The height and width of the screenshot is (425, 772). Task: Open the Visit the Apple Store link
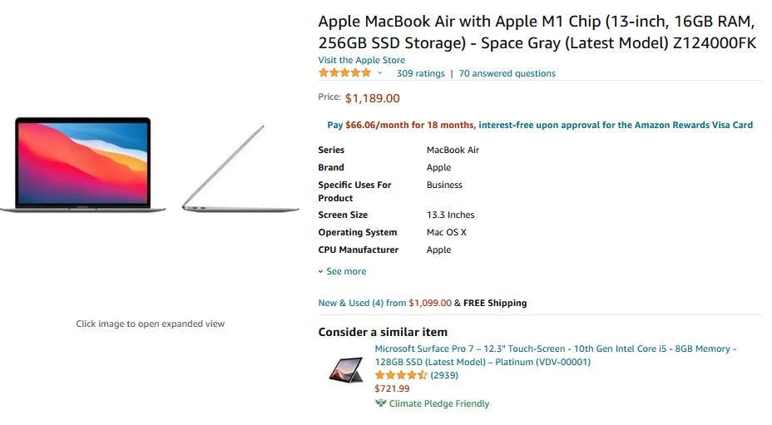click(361, 60)
